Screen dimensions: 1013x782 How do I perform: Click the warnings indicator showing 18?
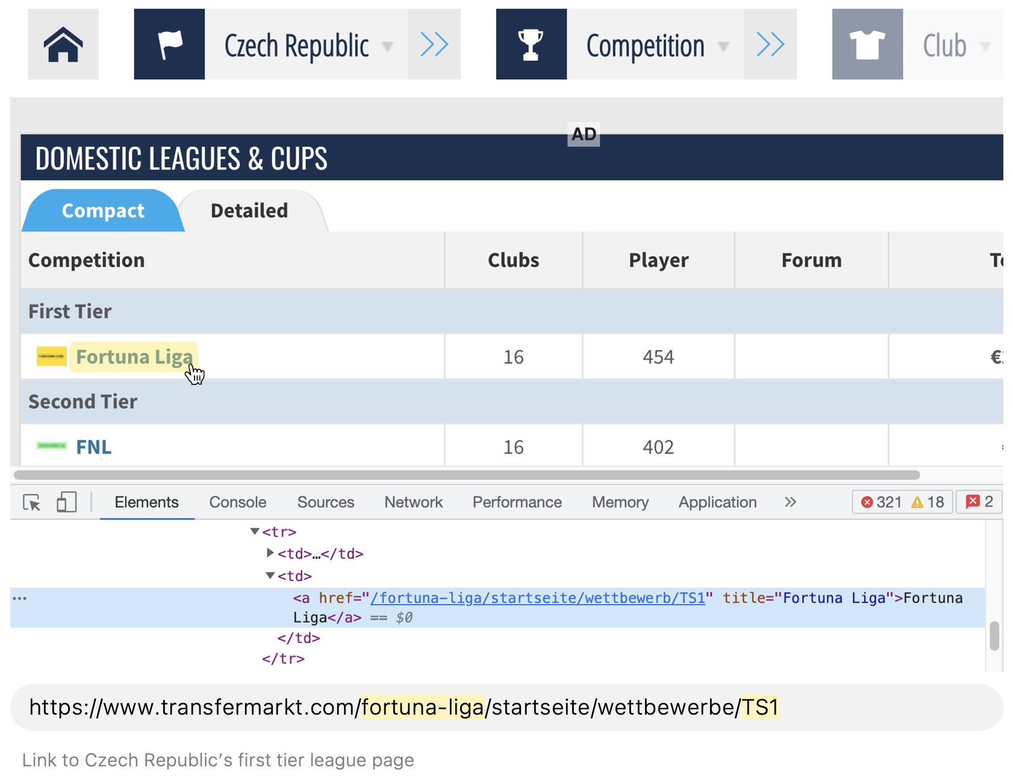[928, 502]
